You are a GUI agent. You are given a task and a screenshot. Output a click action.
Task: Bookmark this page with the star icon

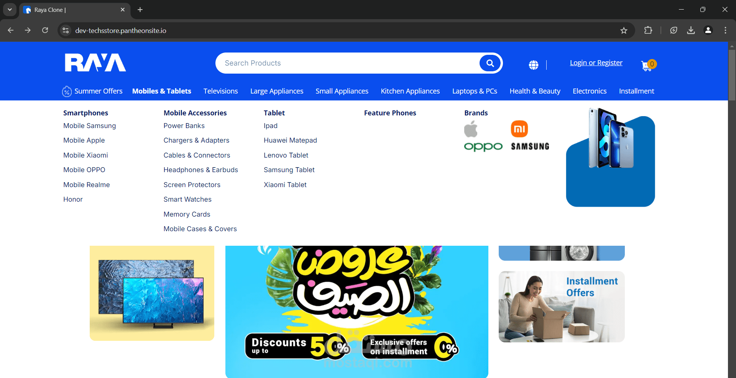click(x=624, y=30)
